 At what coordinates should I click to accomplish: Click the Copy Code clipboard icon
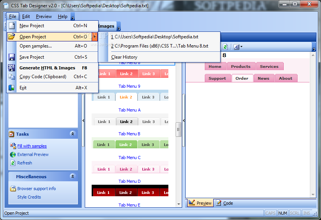tap(12, 77)
